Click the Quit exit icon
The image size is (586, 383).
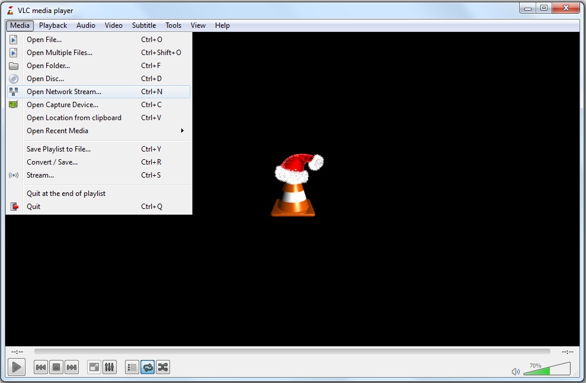[x=14, y=207]
